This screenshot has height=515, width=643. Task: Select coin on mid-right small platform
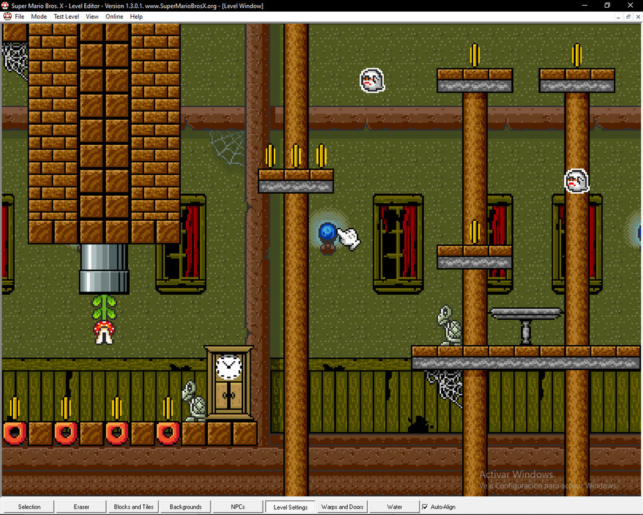click(x=475, y=232)
